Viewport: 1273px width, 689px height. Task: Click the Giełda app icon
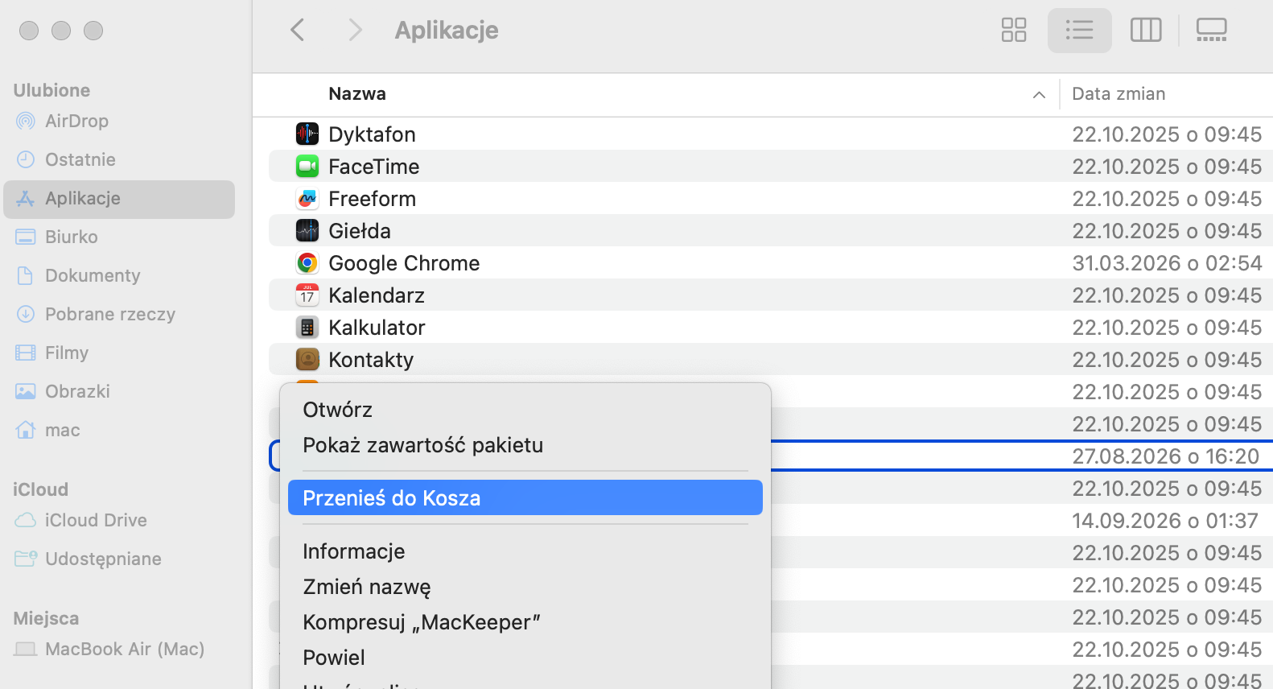tap(307, 230)
